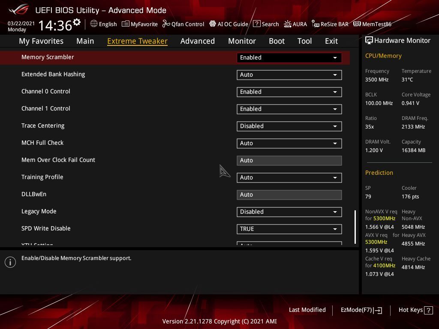Open Hot Keys help
Image resolution: width=439 pixels, height=329 pixels.
(x=415, y=310)
